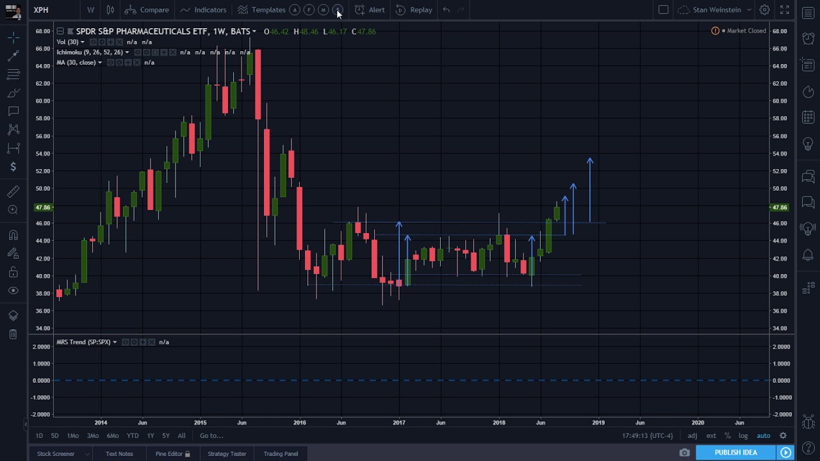Screen dimensions: 820x461
Task: Enter fullscreen chart mode
Action: [x=785, y=10]
